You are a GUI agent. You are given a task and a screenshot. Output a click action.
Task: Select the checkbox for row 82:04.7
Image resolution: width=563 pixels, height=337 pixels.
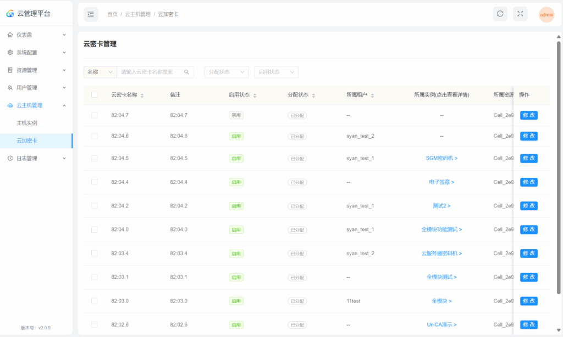pos(95,115)
